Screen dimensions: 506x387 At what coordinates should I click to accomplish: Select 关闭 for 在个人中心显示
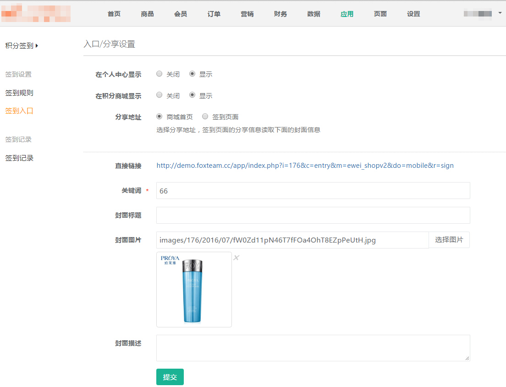coord(159,74)
